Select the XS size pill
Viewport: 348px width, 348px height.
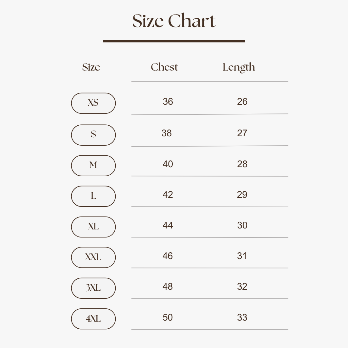coord(93,103)
